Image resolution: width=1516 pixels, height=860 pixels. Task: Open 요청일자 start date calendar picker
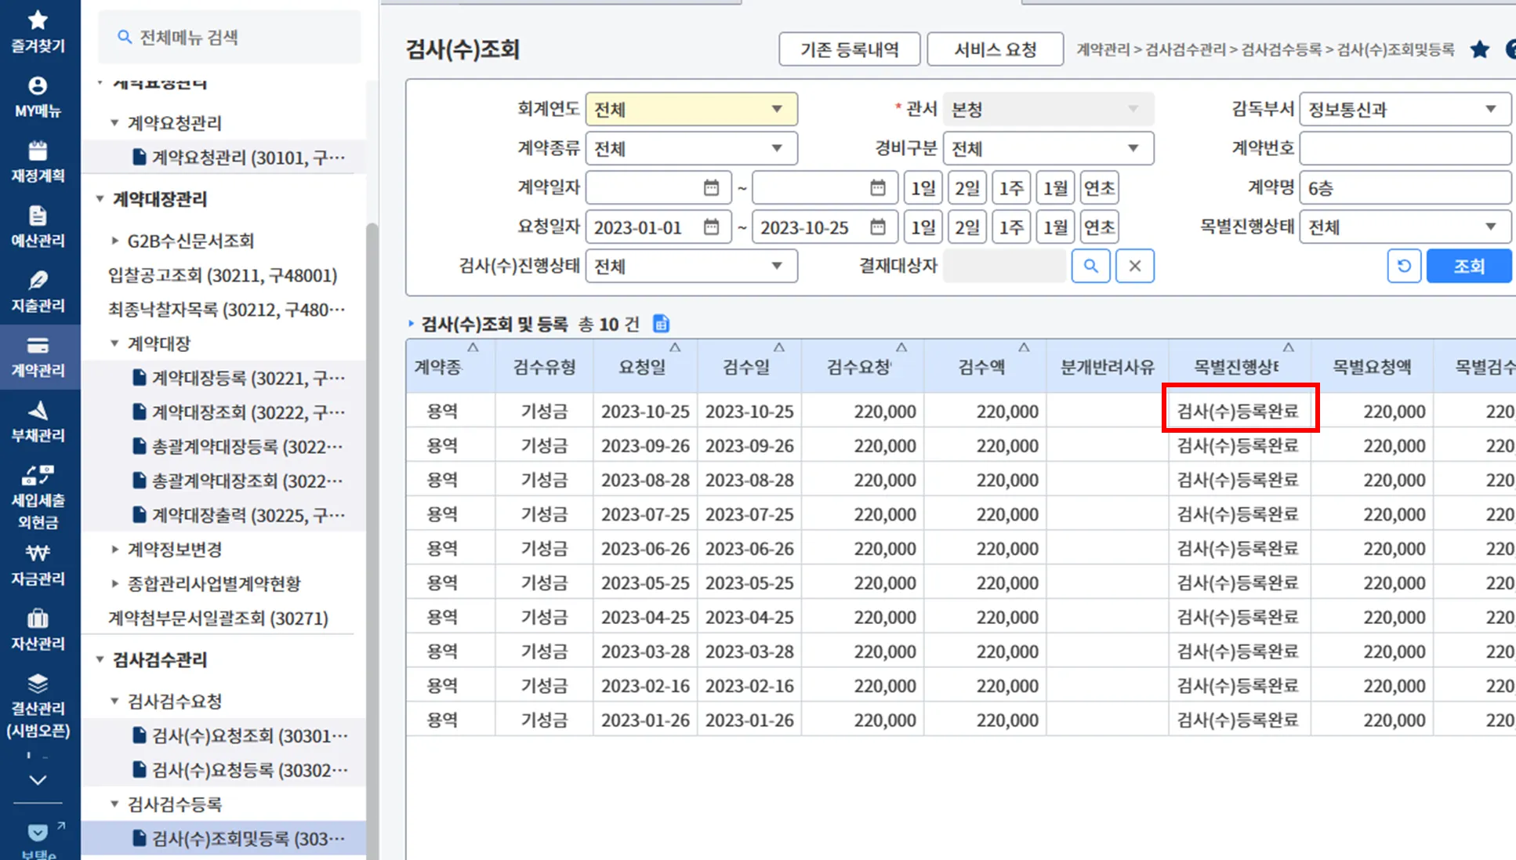click(x=711, y=227)
